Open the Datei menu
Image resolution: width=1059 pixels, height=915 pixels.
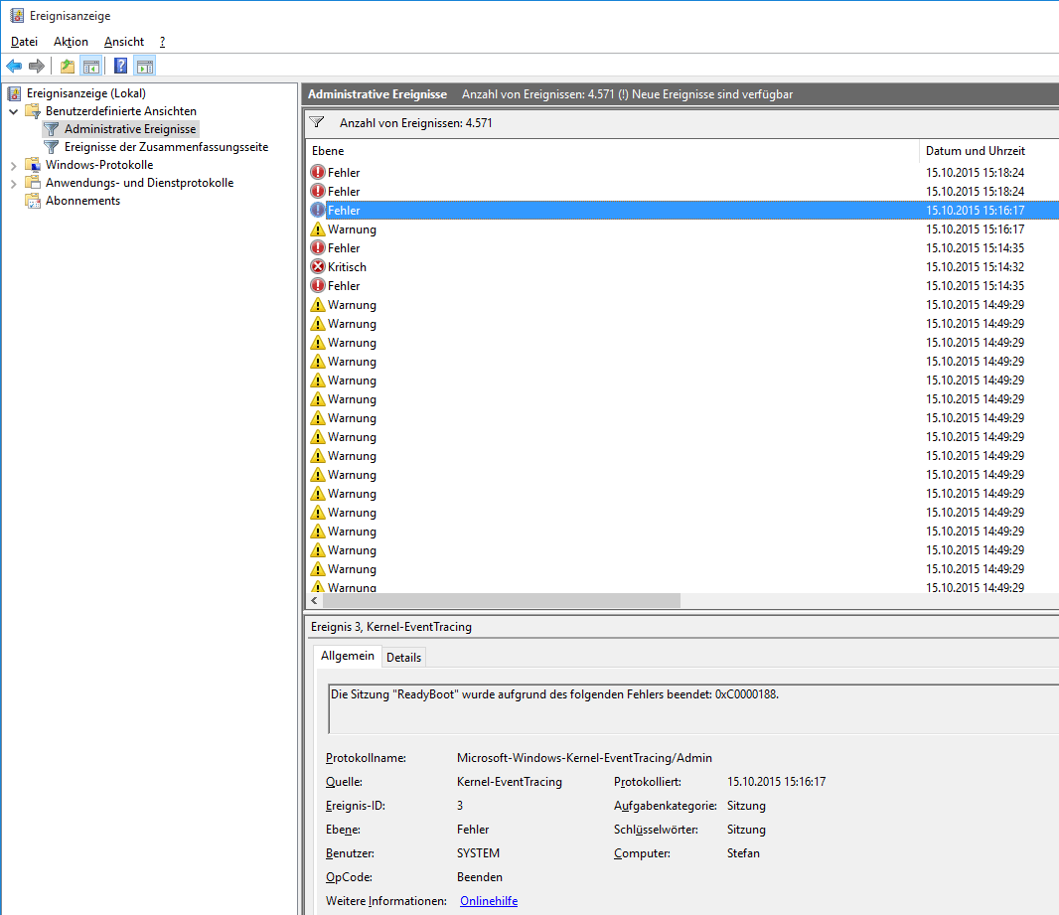[x=24, y=42]
